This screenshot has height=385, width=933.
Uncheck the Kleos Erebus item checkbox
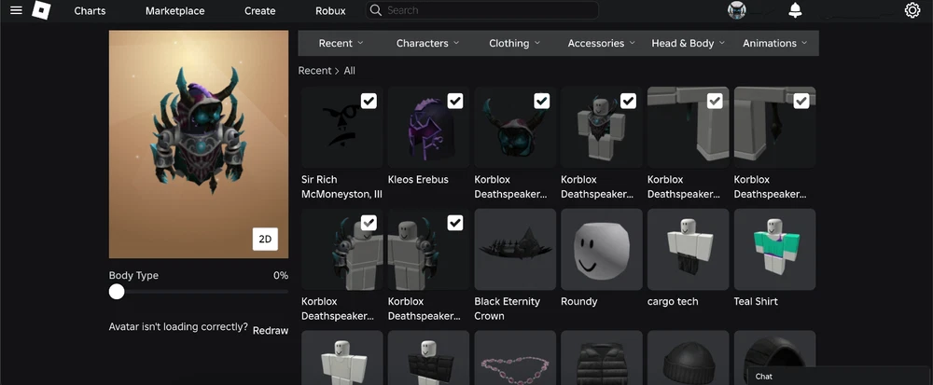455,101
